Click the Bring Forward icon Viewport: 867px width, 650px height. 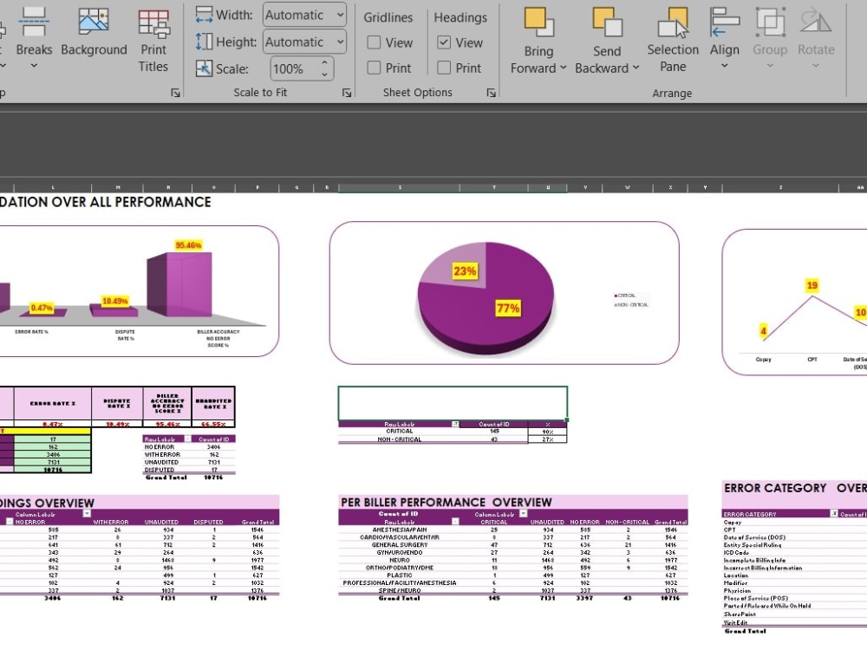[x=538, y=23]
